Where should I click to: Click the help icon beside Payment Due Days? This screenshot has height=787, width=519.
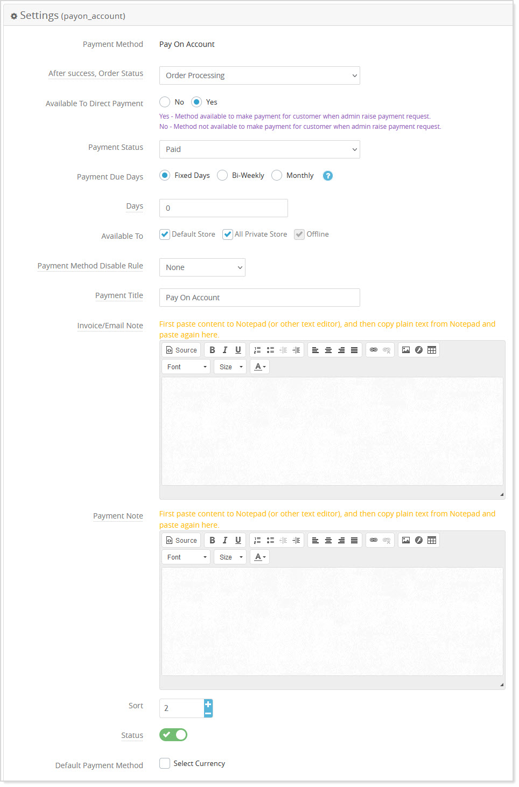(328, 175)
